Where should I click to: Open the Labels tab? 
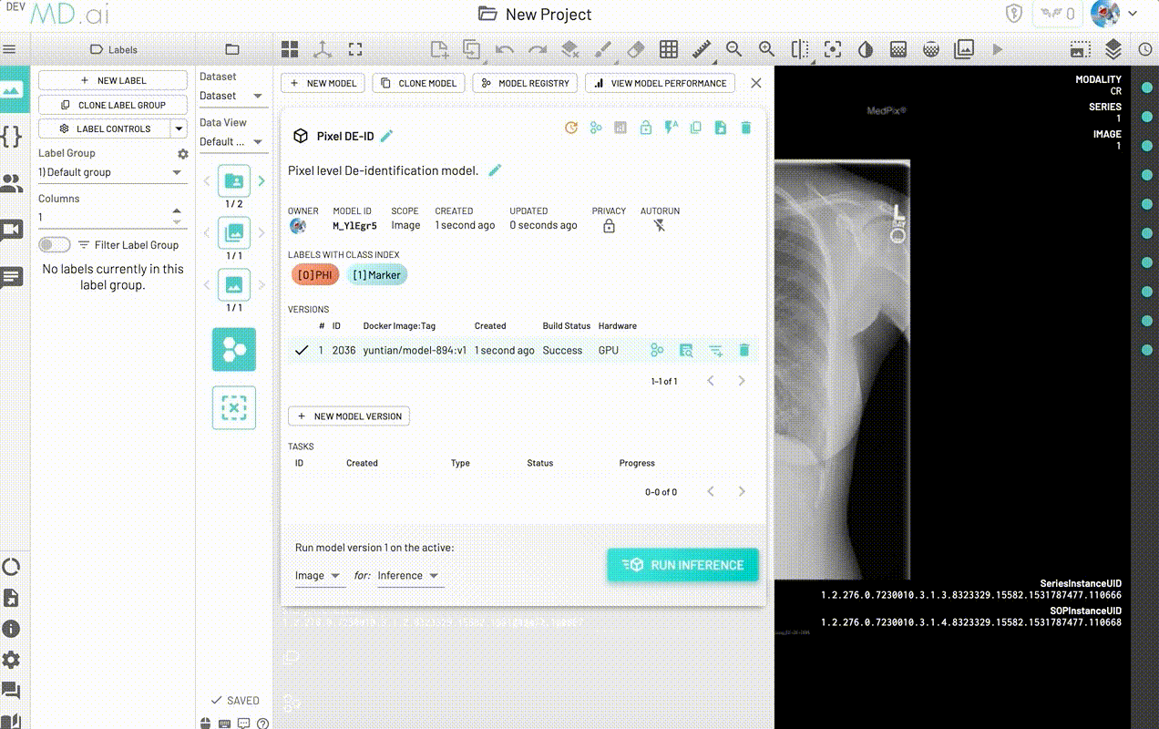coord(114,49)
